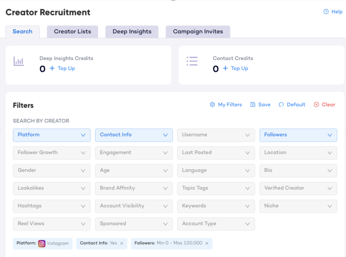Click the Platform: Instagram filter chip
Image resolution: width=346 pixels, height=257 pixels.
point(43,243)
